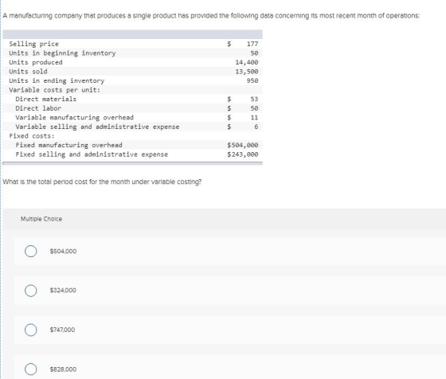Click the $324,000 answer label text
Screen dimensions: 446x379
63,291
